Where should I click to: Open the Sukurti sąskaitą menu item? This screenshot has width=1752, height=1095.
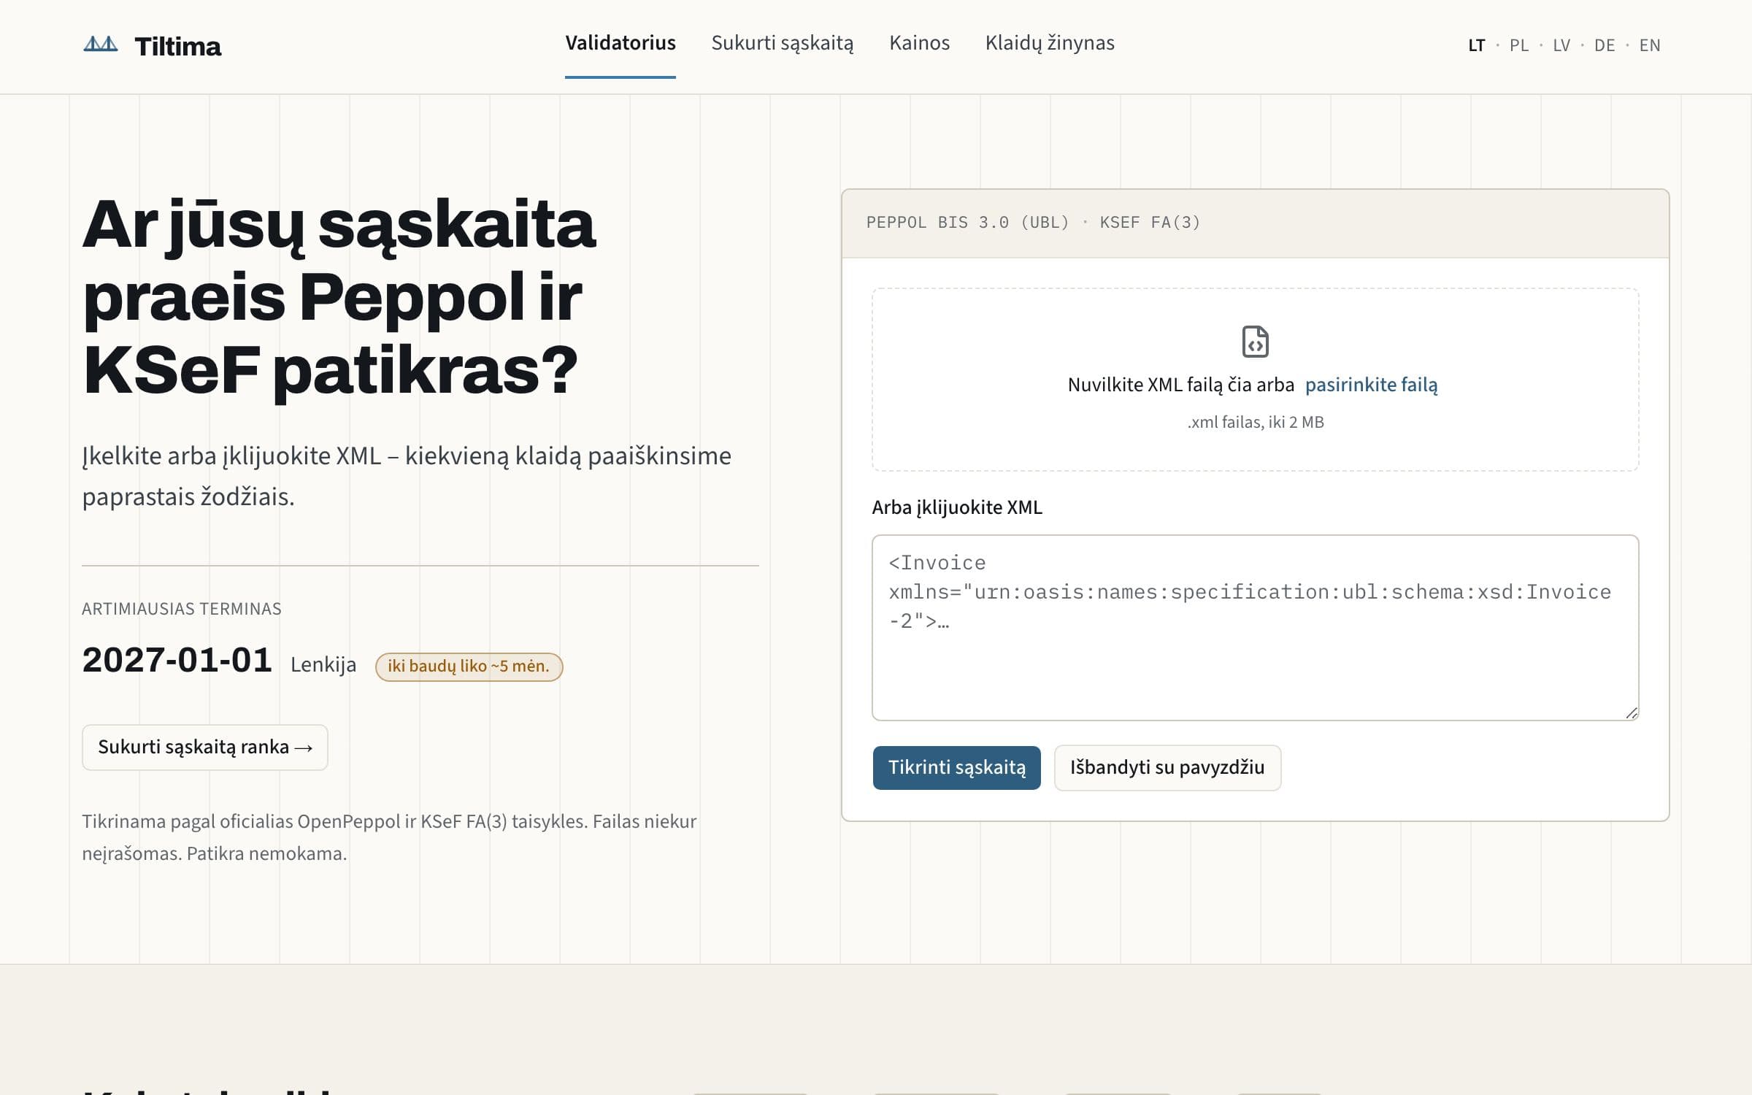pyautogui.click(x=783, y=43)
